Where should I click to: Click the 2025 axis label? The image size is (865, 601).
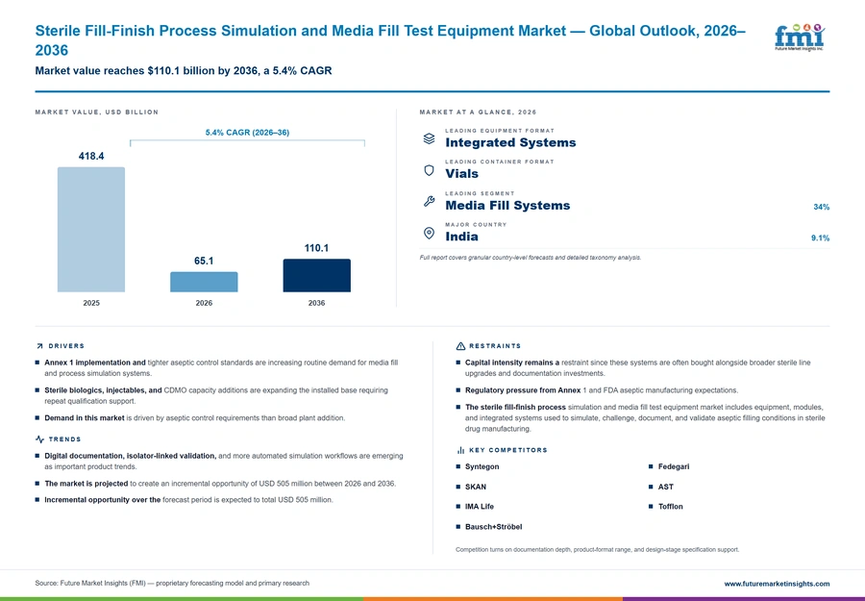(x=91, y=303)
